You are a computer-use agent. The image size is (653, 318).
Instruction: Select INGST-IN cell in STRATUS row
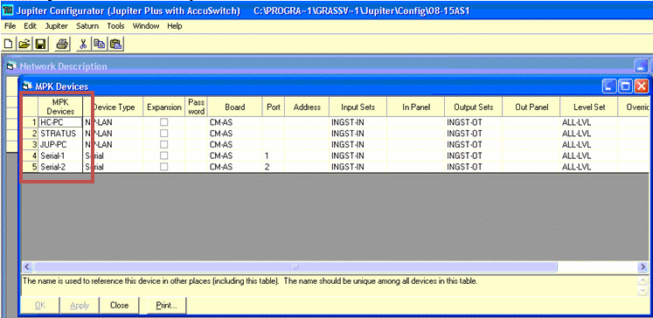[358, 134]
